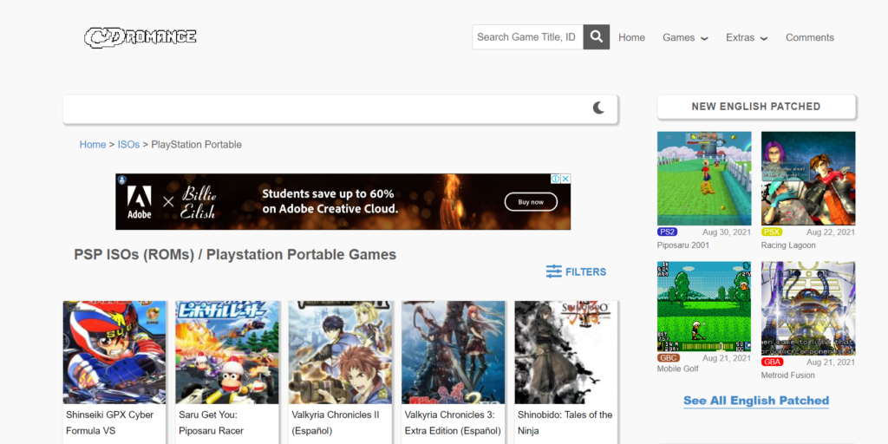Click the Adobe banner advertisement

pos(343,201)
